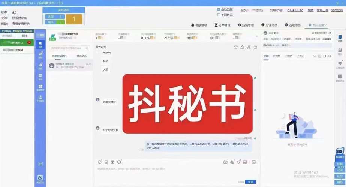Click the expiry date 2024-10-12 link
The height and width of the screenshot is (187, 346).
click(295, 10)
